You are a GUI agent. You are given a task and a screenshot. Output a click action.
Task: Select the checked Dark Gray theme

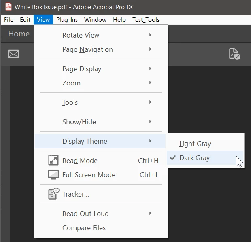pos(205,158)
